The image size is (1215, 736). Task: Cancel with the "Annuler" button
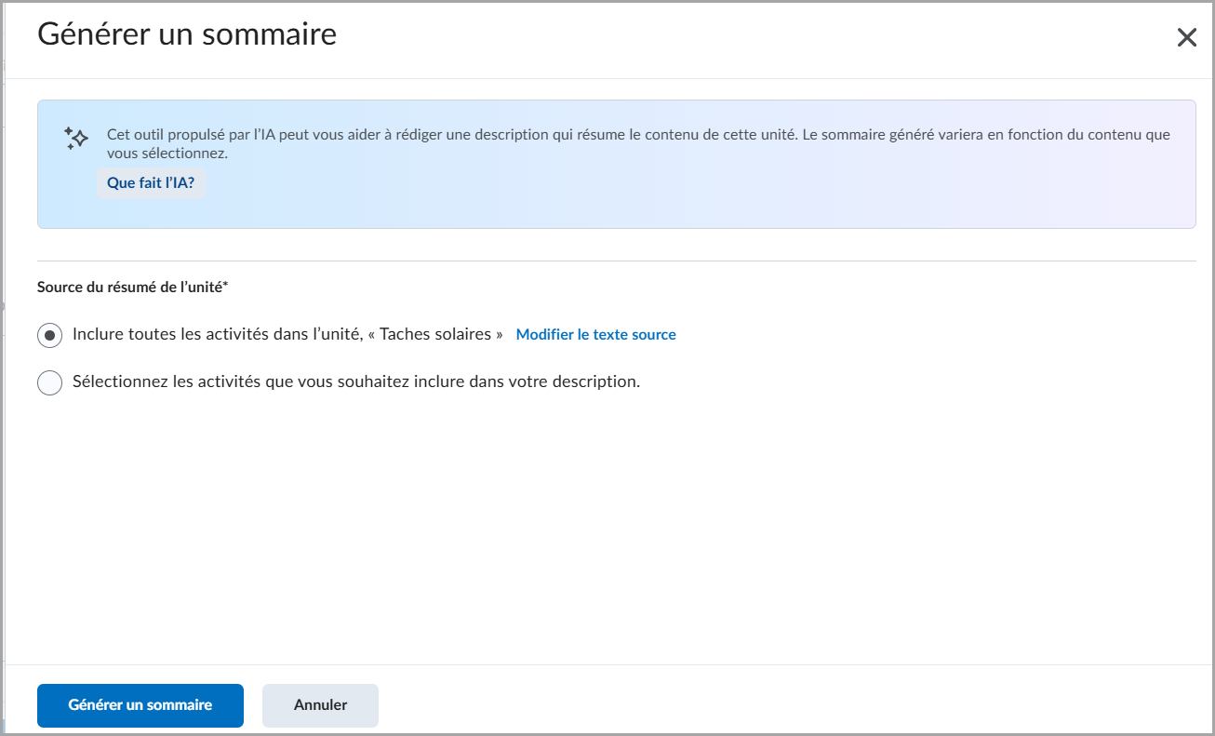320,705
